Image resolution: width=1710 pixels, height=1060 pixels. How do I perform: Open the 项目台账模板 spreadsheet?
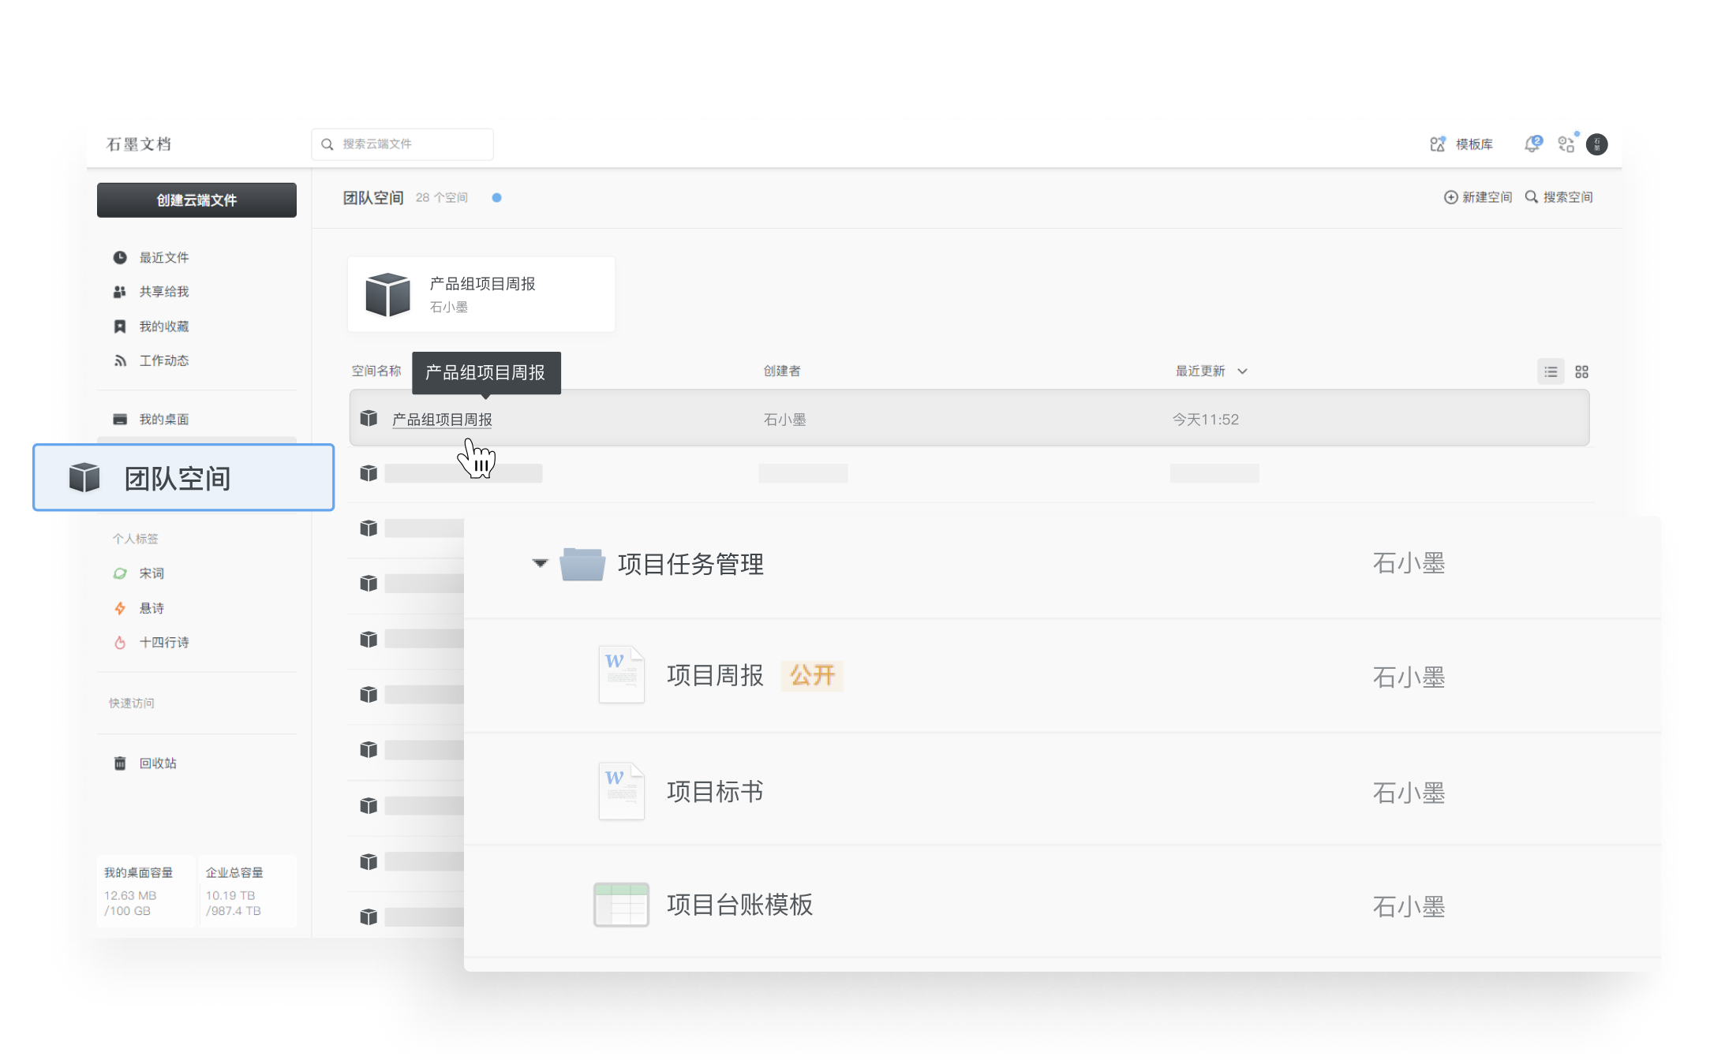pos(739,905)
